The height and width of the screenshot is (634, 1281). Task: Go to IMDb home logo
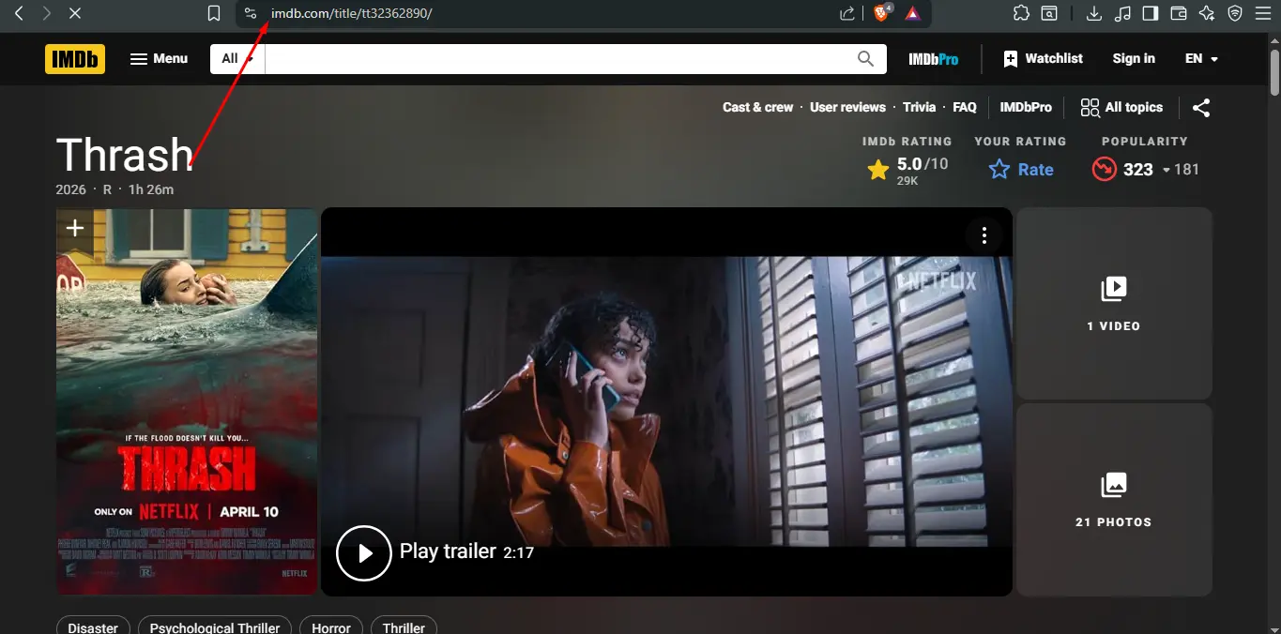pyautogui.click(x=75, y=59)
